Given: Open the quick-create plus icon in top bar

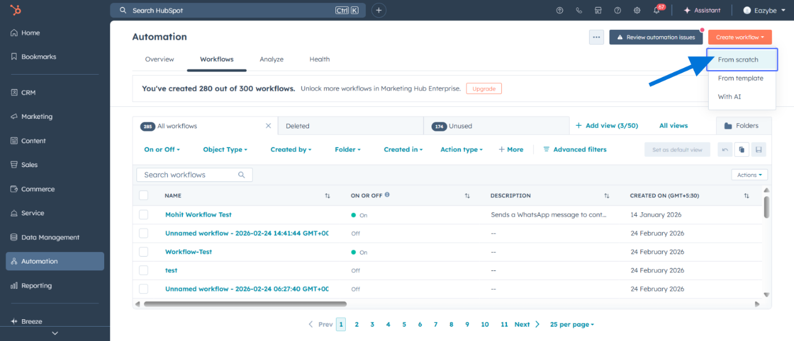Looking at the screenshot, I should [x=379, y=10].
